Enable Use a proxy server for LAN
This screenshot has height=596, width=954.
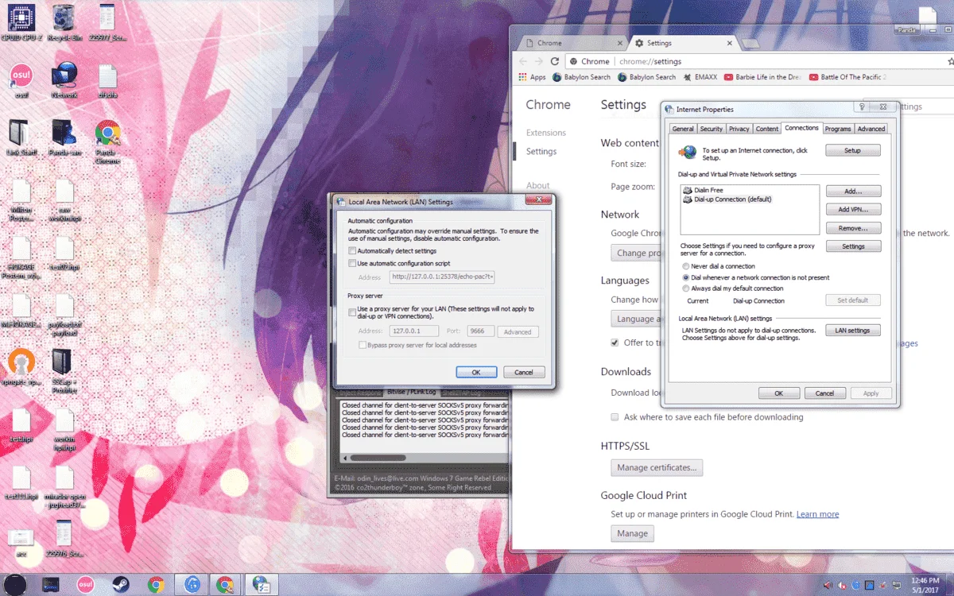click(x=352, y=312)
